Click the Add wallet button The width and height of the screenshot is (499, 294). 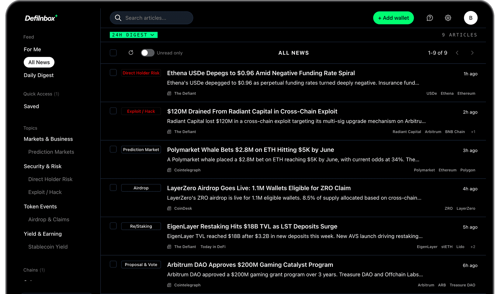point(393,18)
